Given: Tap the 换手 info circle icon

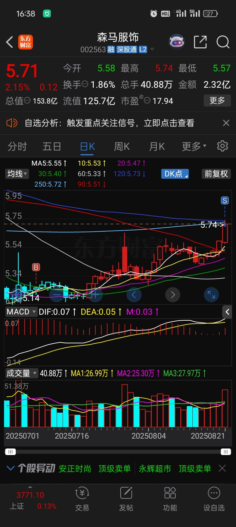Looking at the screenshot, I should (85, 84).
